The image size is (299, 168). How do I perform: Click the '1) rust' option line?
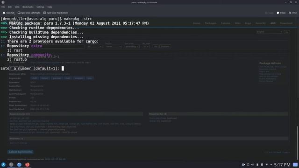[x=14, y=50]
